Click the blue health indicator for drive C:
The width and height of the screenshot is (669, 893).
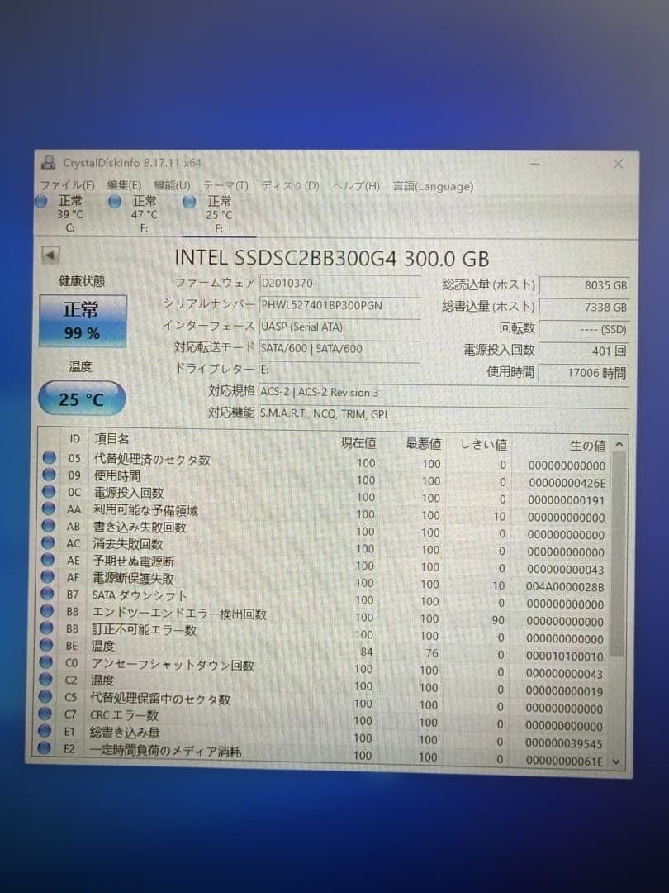pos(41,201)
